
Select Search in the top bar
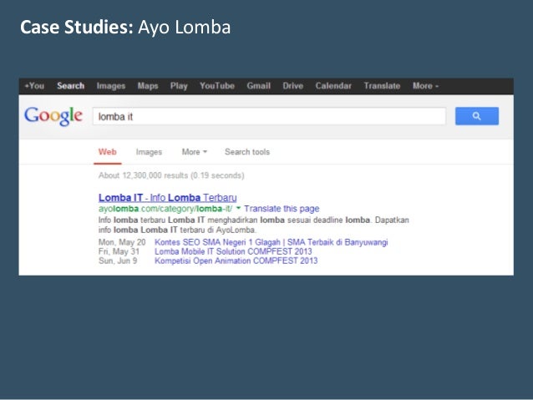click(x=71, y=86)
